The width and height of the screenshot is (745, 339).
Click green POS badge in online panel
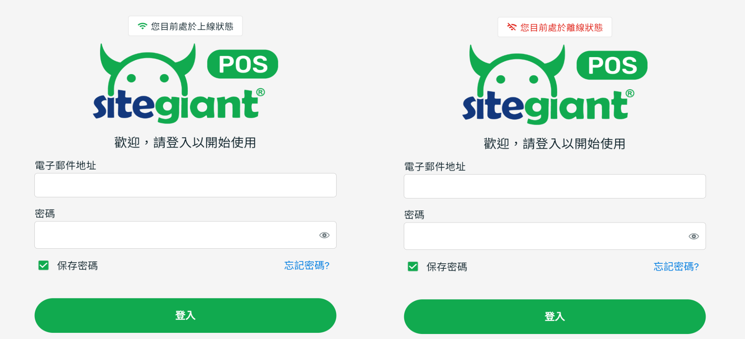tap(243, 64)
